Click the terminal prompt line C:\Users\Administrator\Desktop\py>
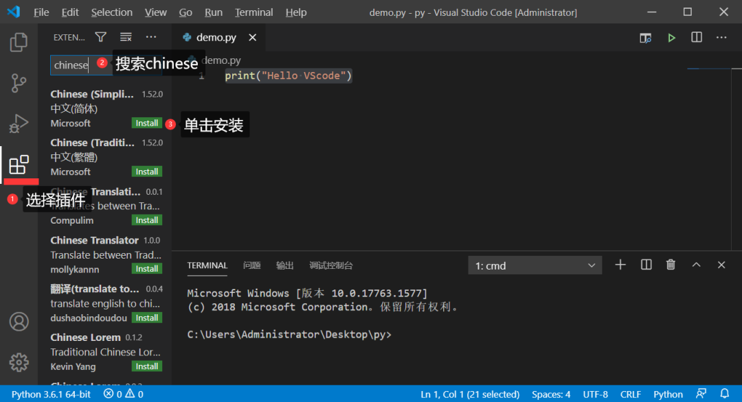Screen dimensions: 742x402 pos(289,335)
